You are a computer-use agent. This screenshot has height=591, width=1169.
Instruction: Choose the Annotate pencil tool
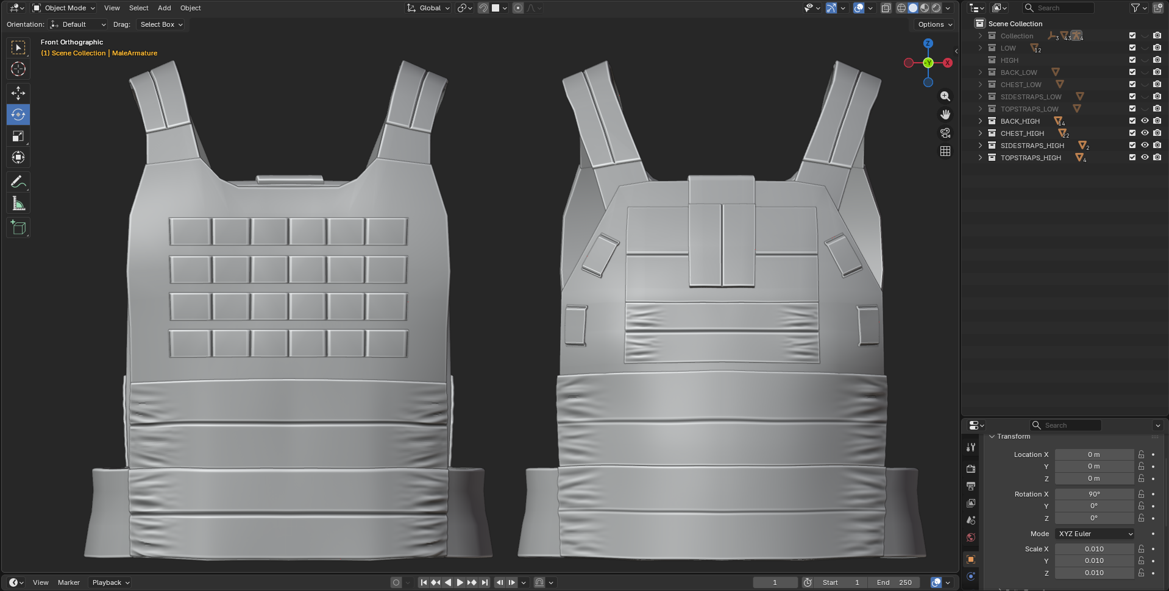coord(18,182)
